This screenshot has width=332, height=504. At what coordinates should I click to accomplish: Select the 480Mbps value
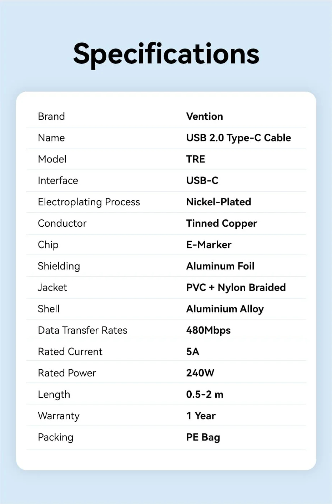[x=208, y=330]
